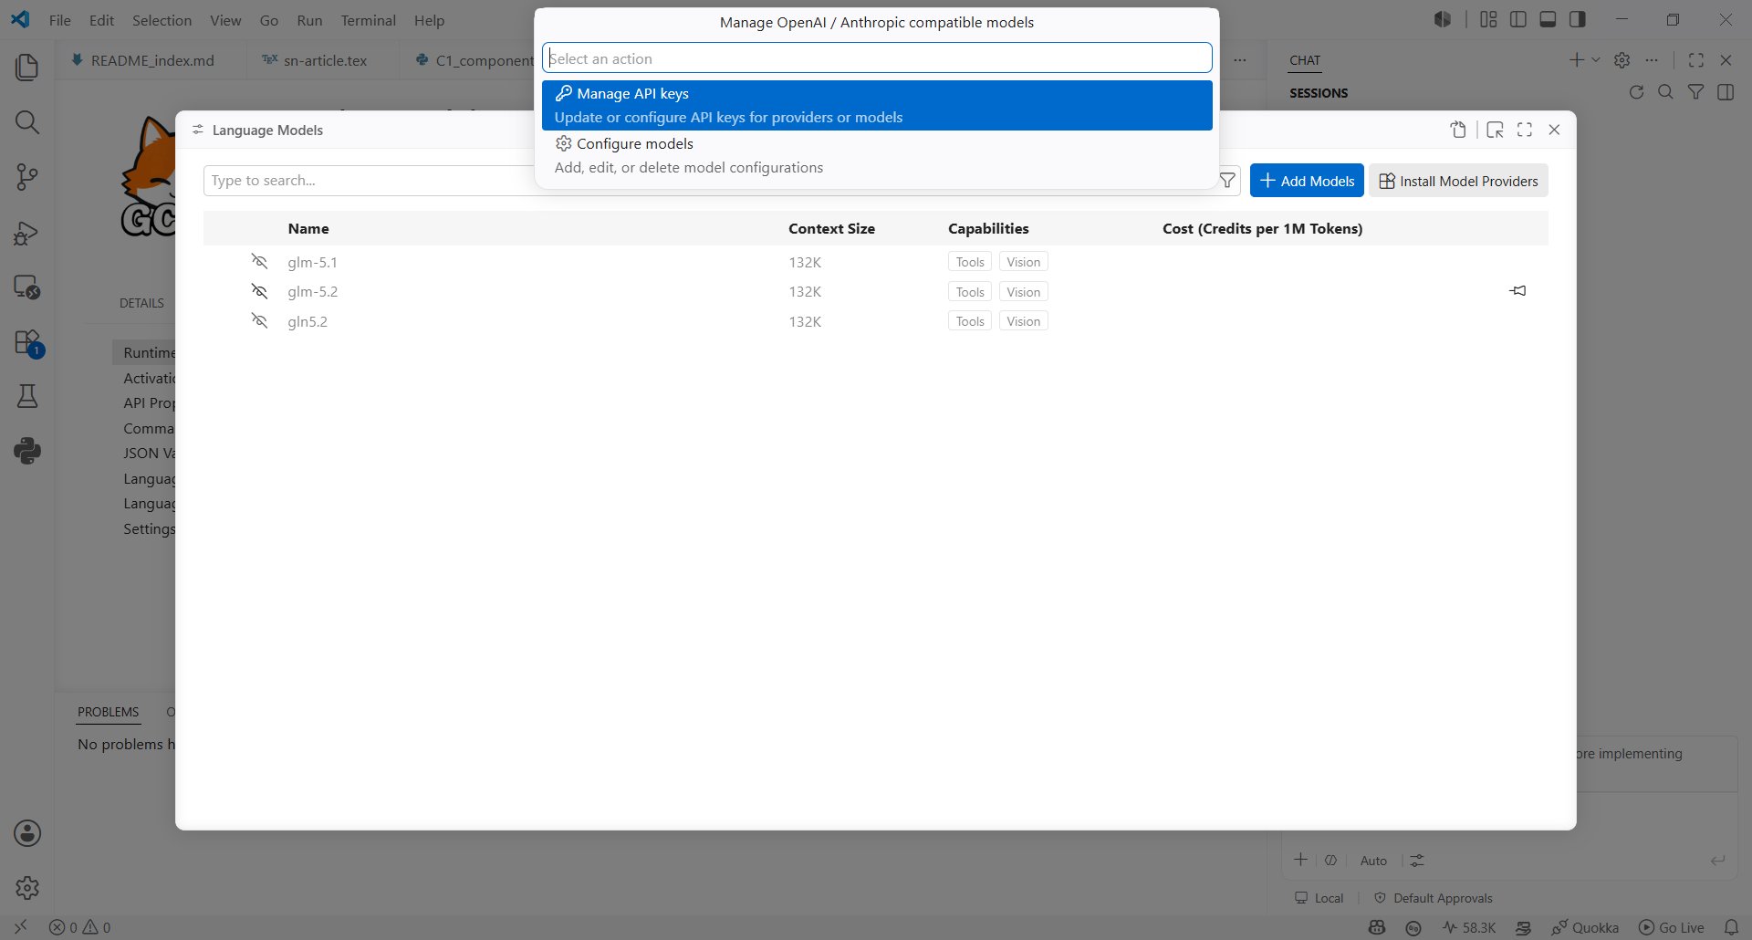Open Remote Explorer view
Screen dimensions: 1752x940
27,287
